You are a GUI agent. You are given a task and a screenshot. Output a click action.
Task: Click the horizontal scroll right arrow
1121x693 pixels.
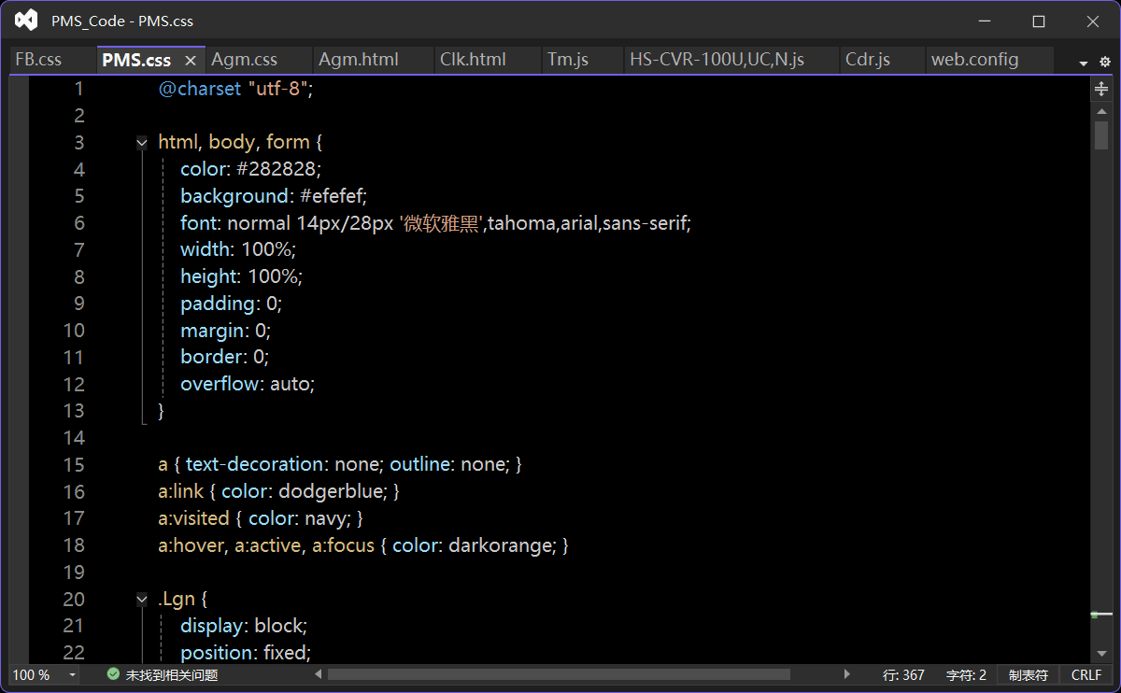(847, 674)
